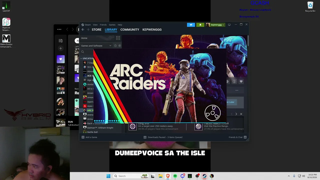
Task: Open Your Library icon in Spotify window
Action: click(60, 40)
